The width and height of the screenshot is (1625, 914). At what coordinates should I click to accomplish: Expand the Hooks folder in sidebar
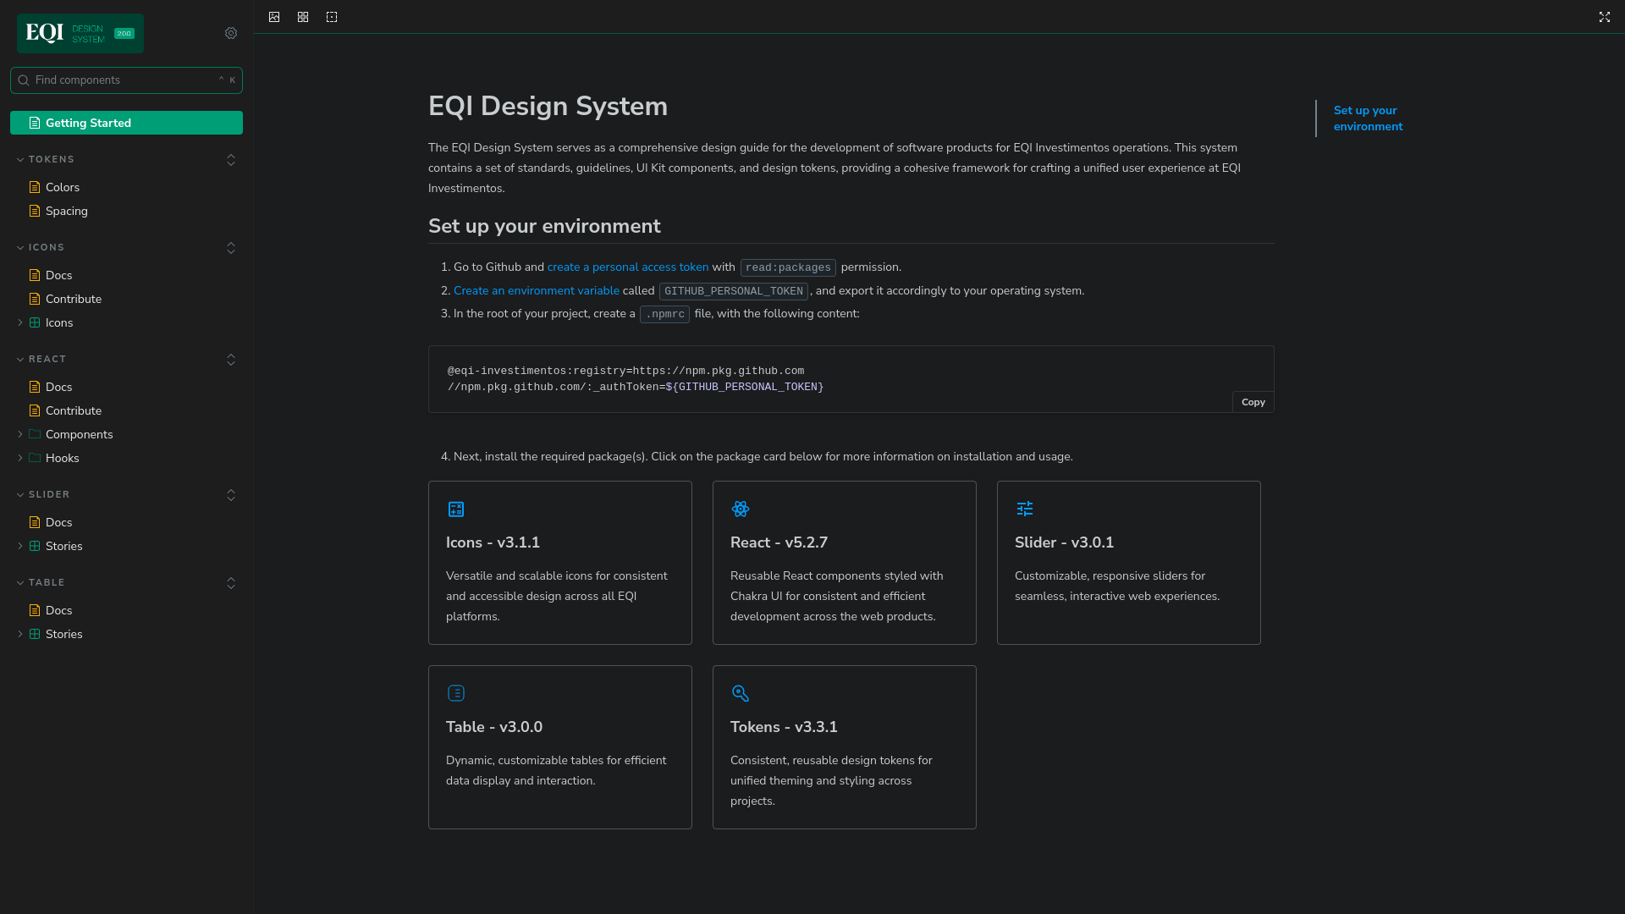coord(62,458)
